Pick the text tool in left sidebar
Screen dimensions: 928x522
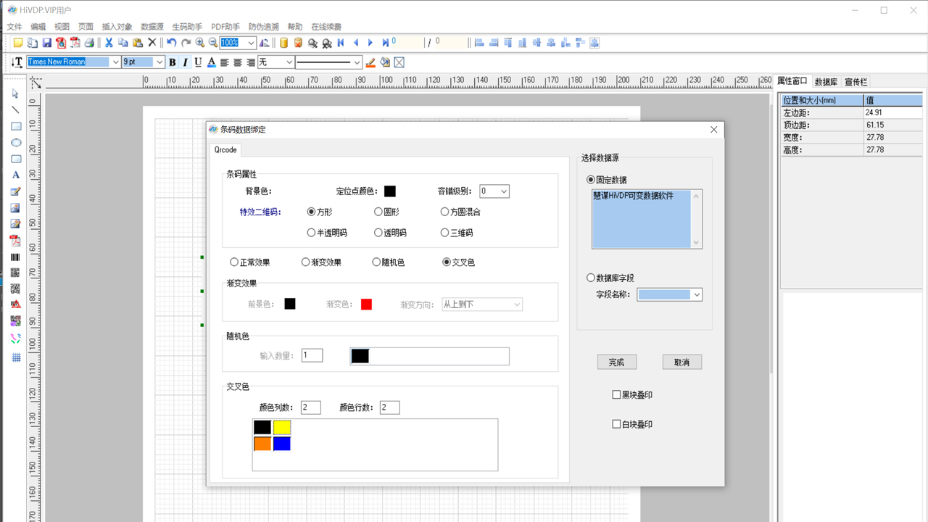click(x=16, y=175)
